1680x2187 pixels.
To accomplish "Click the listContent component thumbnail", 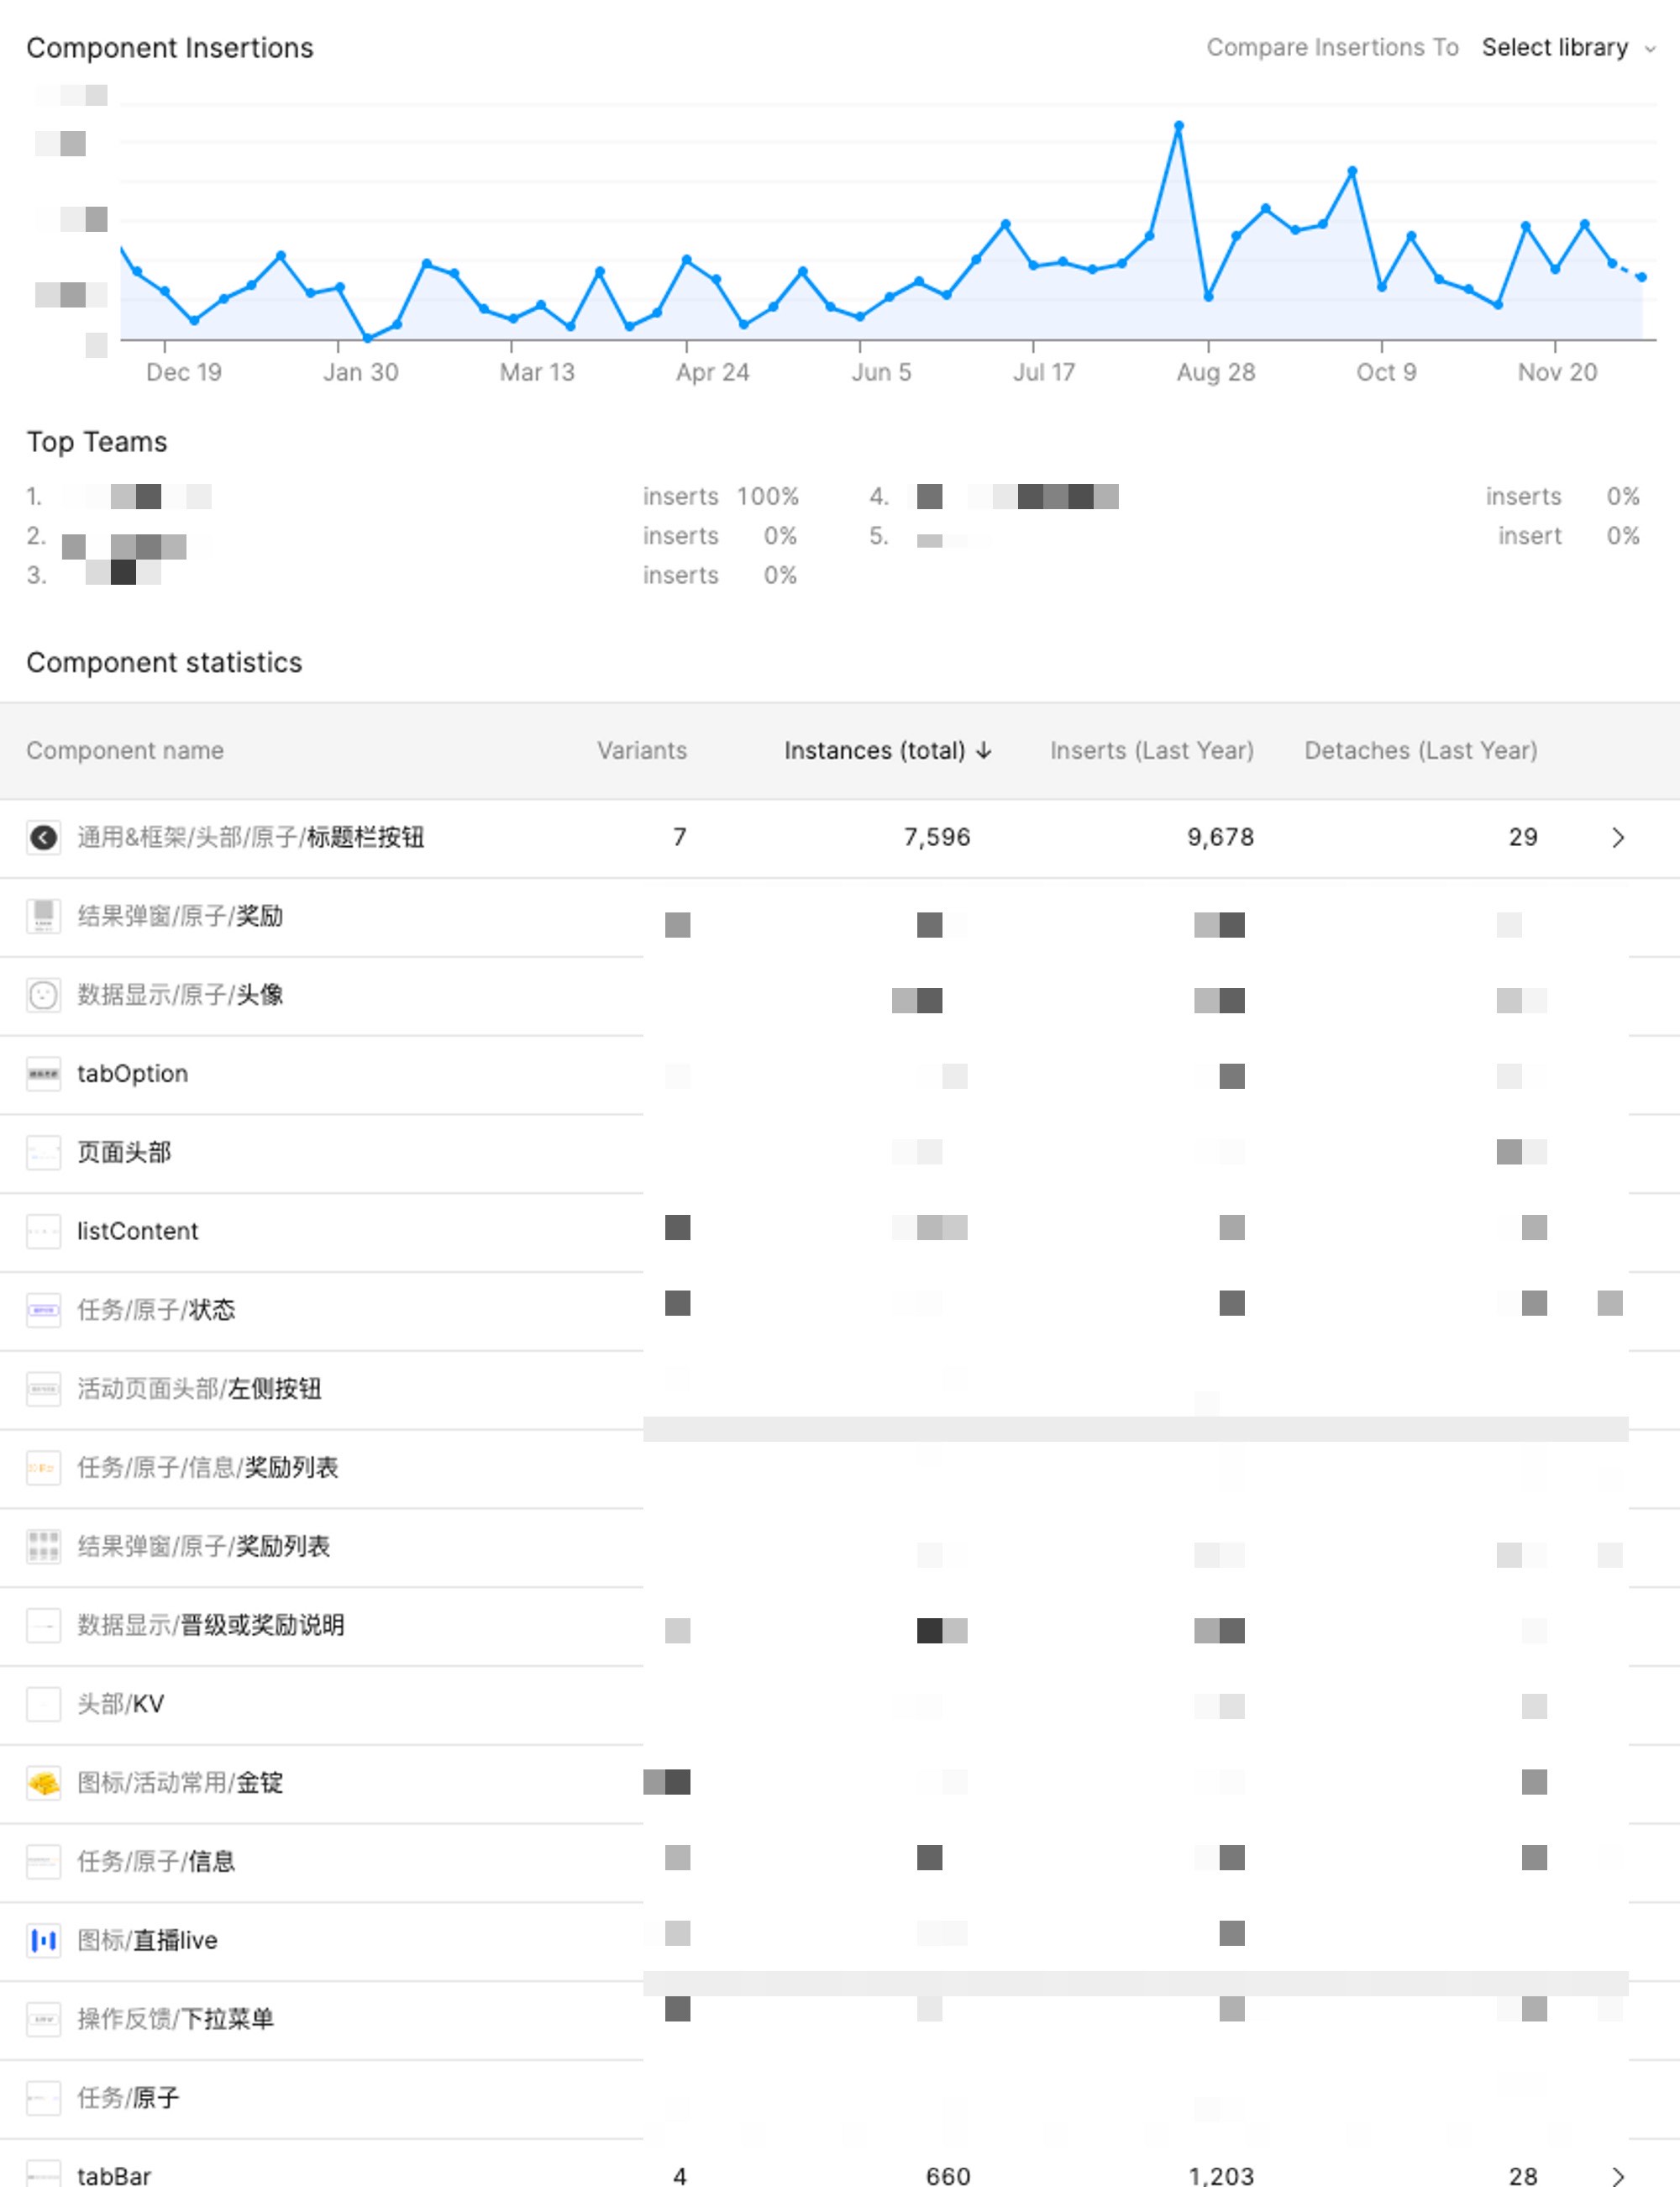I will click(43, 1231).
